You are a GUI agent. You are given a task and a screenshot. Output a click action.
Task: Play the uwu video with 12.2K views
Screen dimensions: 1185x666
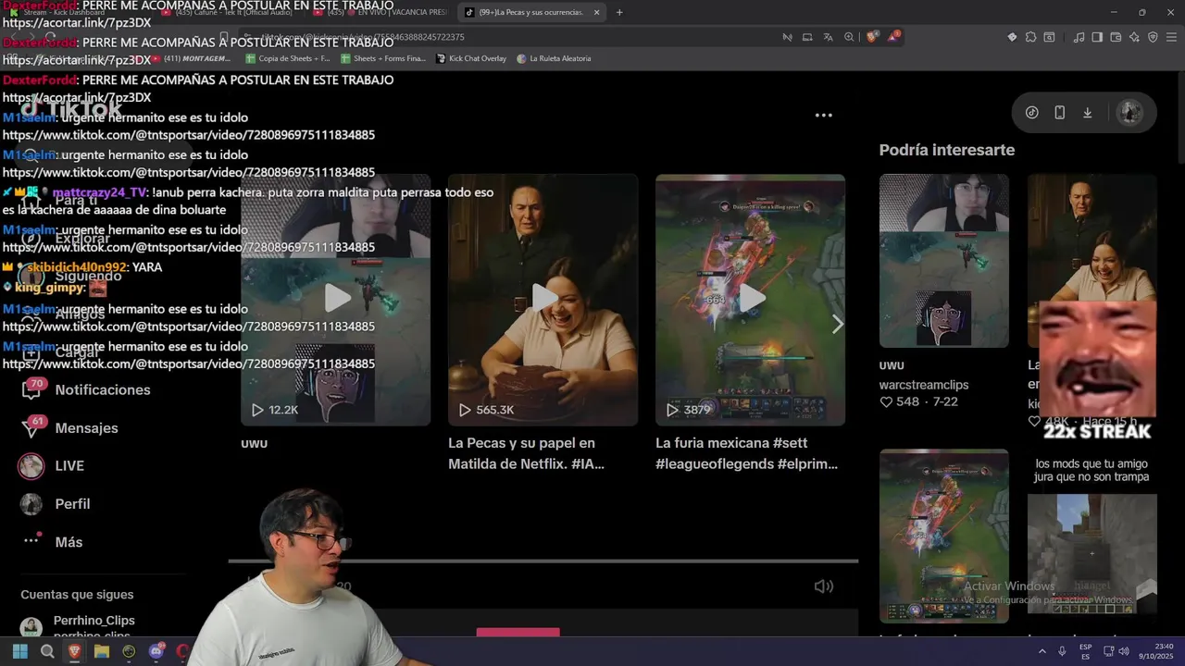[335, 300]
